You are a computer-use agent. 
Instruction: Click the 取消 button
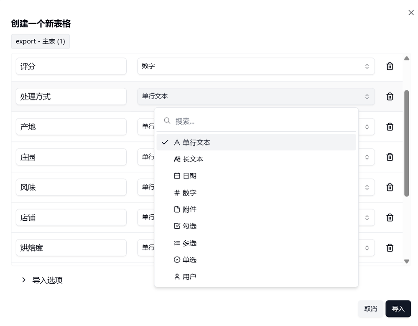pyautogui.click(x=370, y=309)
